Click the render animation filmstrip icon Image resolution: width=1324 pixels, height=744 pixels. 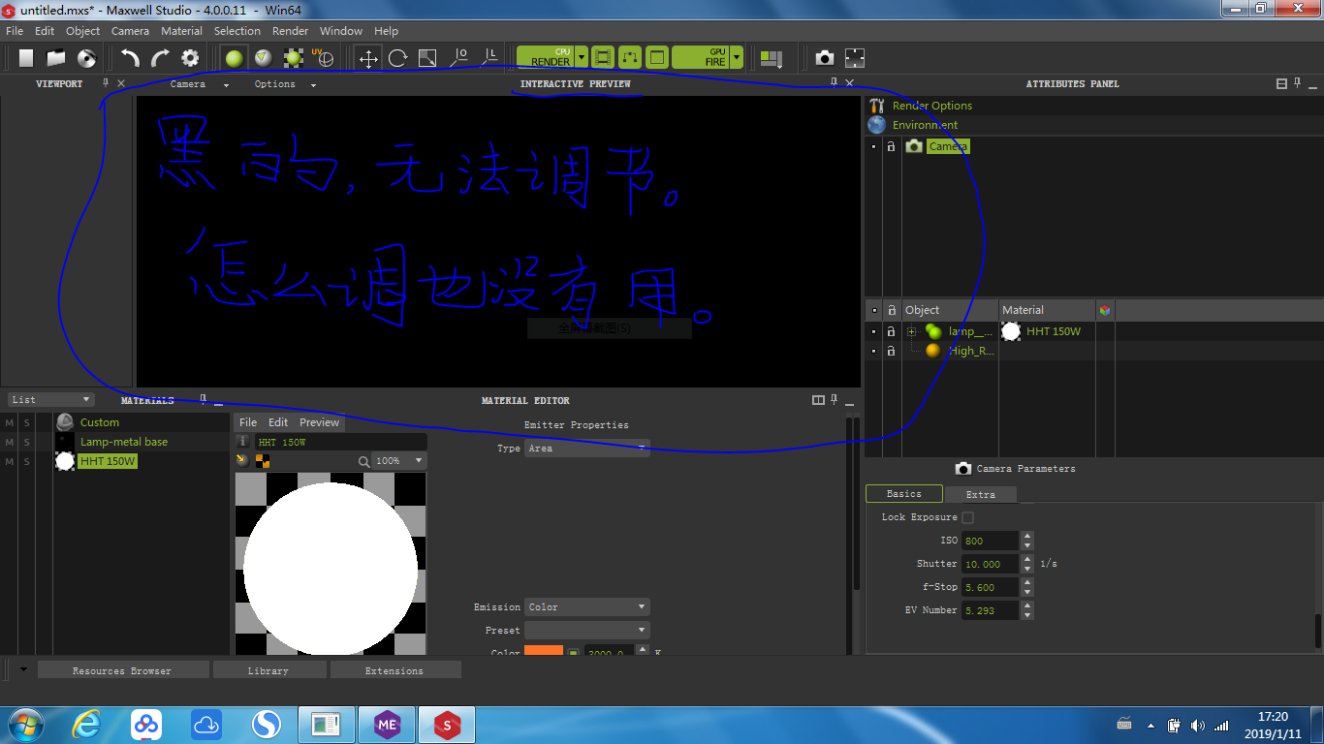pos(603,58)
